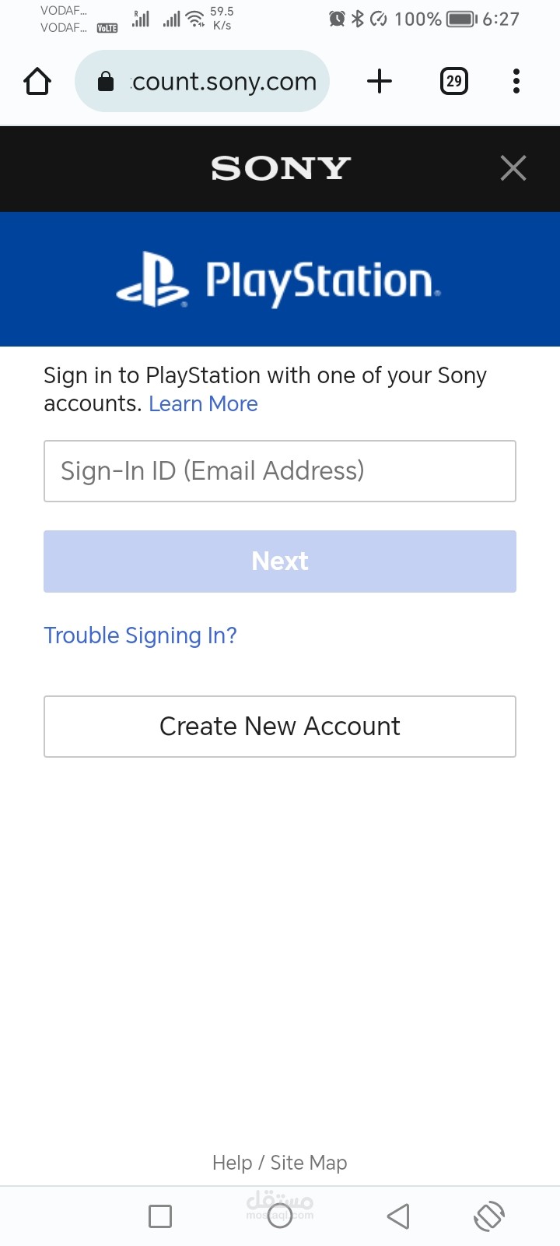Viewport: 560px width, 1246px height.
Task: Tap the browser home icon
Action: click(x=37, y=81)
